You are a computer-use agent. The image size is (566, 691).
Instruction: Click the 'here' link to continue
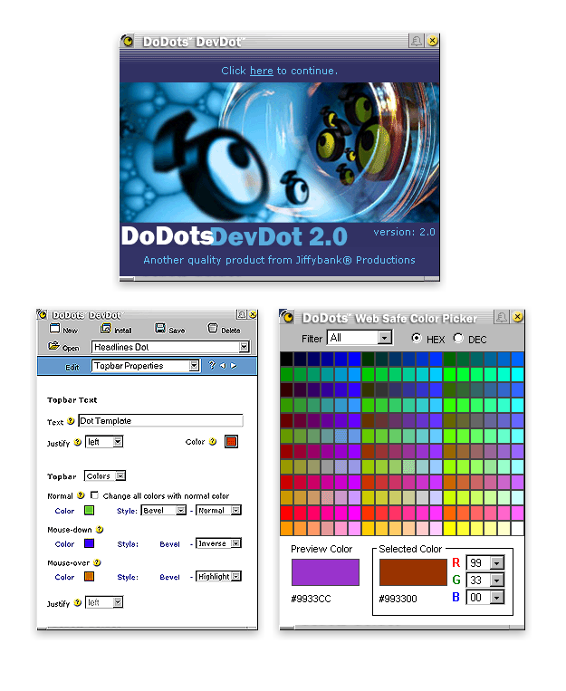click(x=262, y=71)
